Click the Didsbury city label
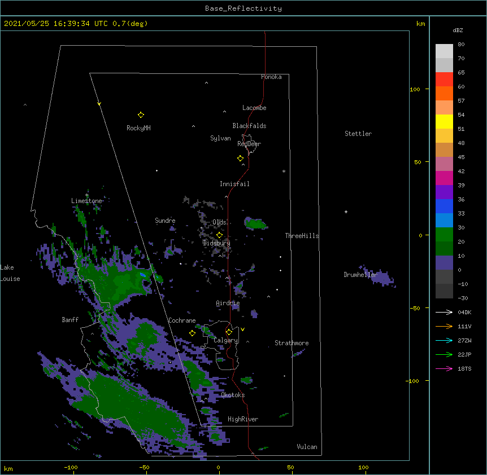 click(216, 243)
